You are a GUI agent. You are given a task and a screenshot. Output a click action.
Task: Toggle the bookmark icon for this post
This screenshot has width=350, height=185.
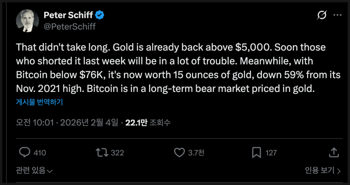click(257, 153)
